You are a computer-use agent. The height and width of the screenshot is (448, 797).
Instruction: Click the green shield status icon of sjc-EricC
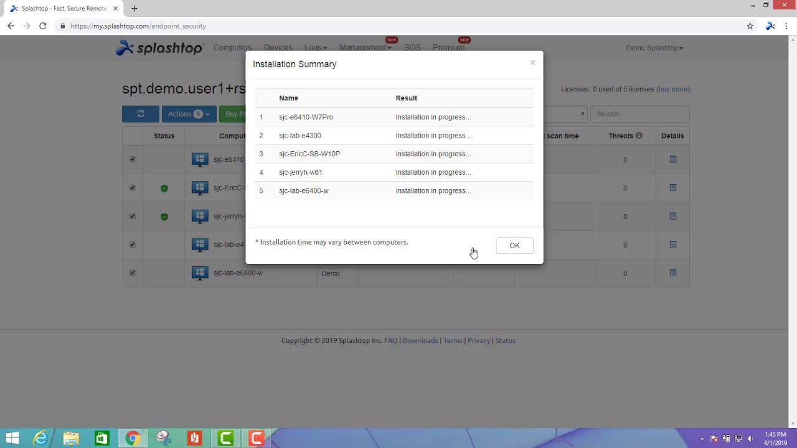pos(164,188)
